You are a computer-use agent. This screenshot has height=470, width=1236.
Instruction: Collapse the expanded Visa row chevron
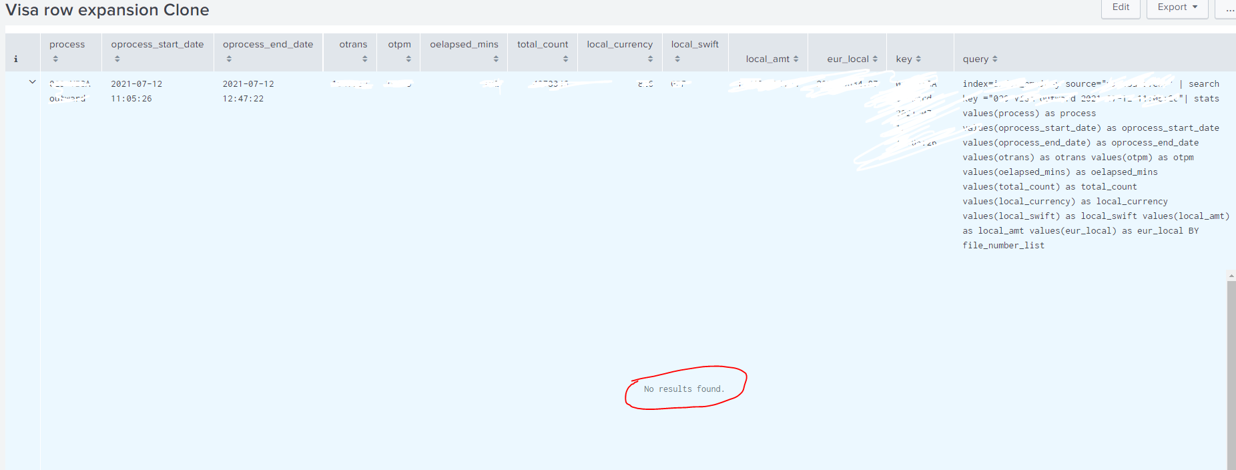pyautogui.click(x=32, y=82)
